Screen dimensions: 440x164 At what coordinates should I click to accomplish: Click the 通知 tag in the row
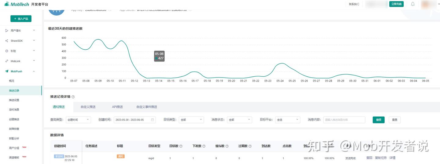pyautogui.click(x=121, y=156)
